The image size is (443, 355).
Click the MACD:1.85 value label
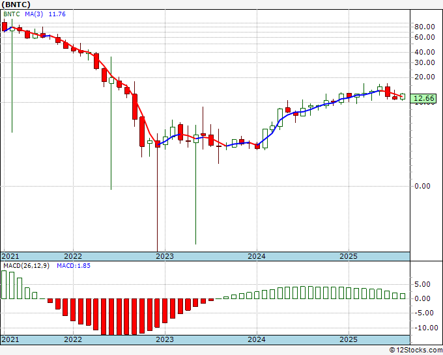[74, 266]
